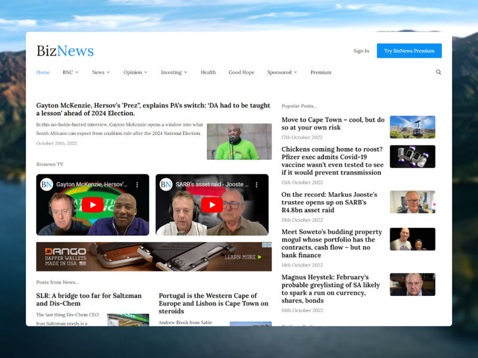Expand the BNC dropdown menu
This screenshot has width=478, height=358.
click(x=68, y=72)
